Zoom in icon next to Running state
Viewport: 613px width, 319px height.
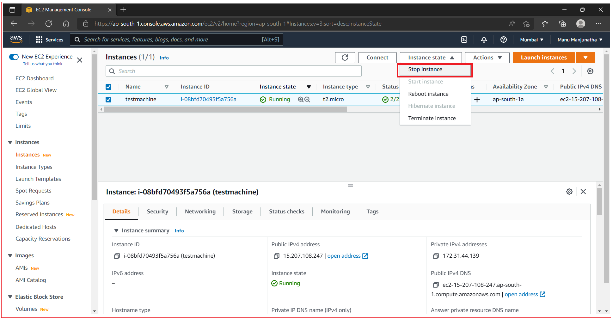(x=301, y=99)
